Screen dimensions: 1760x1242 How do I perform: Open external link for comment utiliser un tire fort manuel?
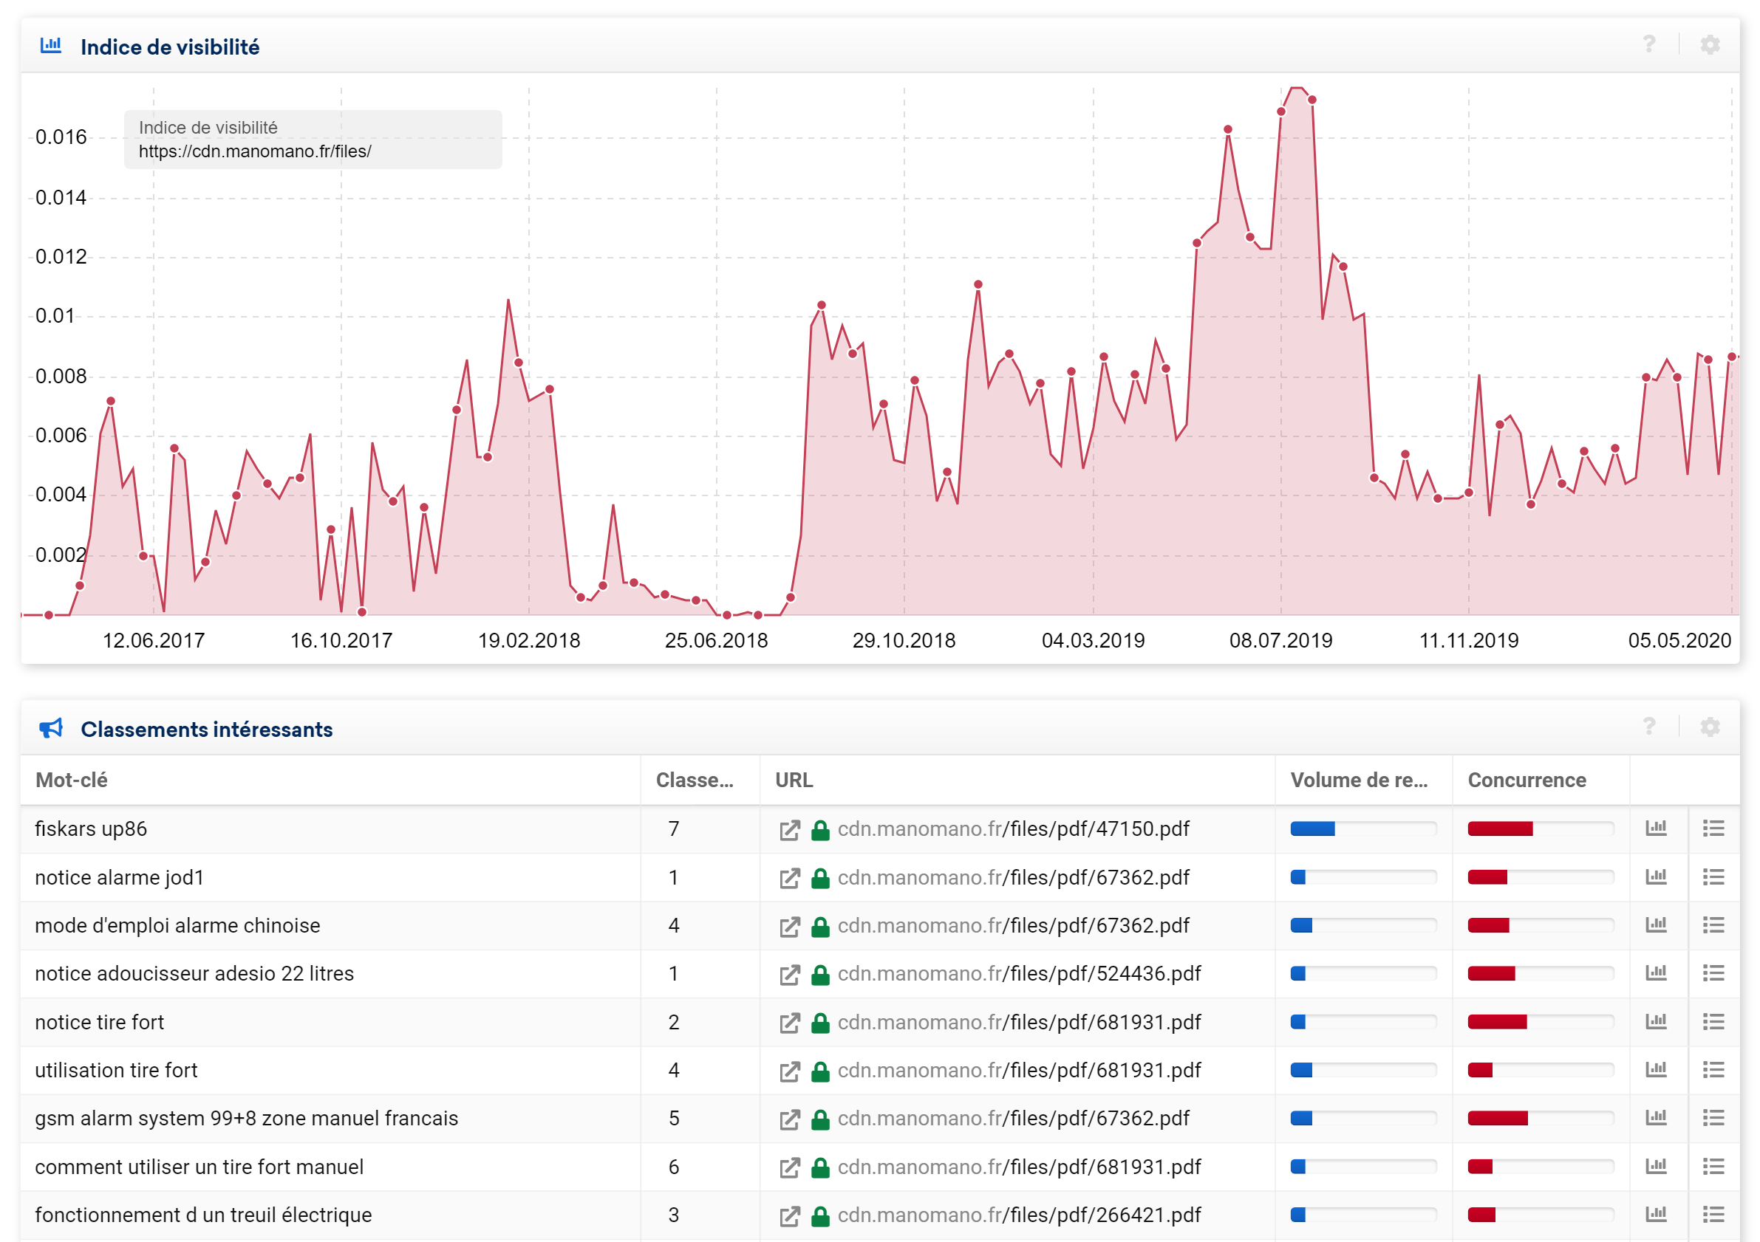tap(790, 1167)
